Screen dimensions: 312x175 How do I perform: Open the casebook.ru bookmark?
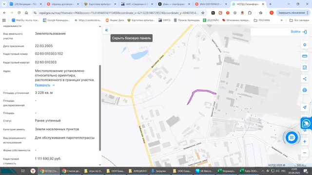point(88,20)
